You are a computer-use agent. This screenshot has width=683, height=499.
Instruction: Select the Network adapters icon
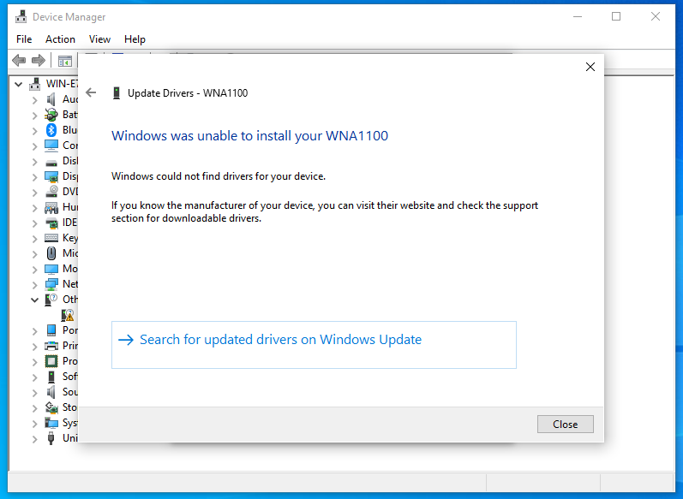click(x=51, y=284)
